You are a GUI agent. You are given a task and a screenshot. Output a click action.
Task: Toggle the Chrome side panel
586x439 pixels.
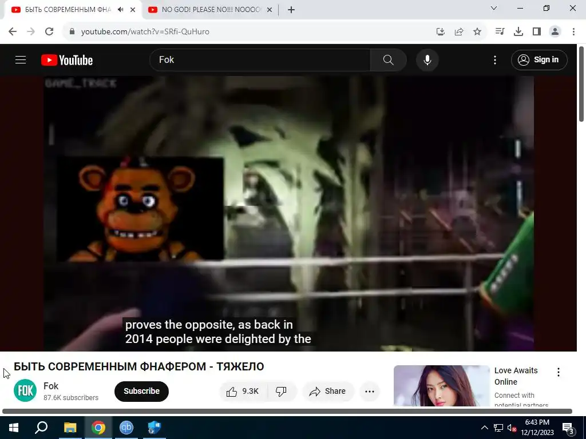(x=537, y=32)
